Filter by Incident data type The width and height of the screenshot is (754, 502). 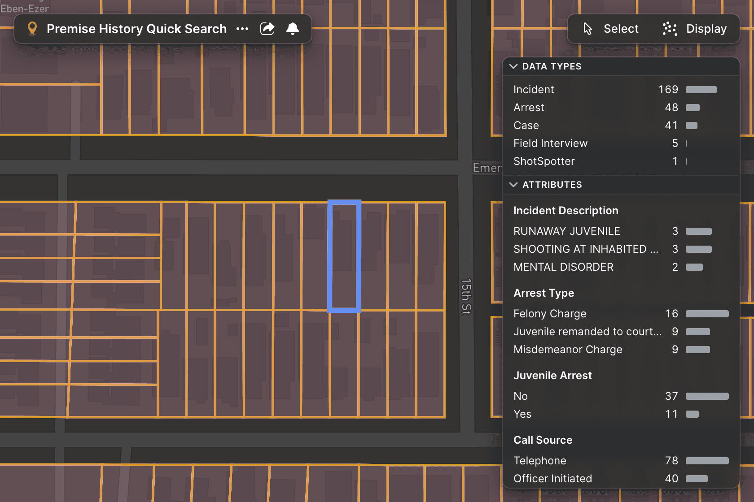[534, 90]
